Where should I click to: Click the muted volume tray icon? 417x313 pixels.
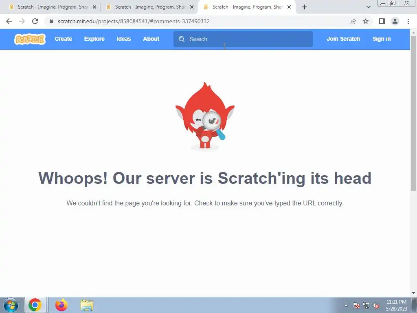tap(376, 306)
